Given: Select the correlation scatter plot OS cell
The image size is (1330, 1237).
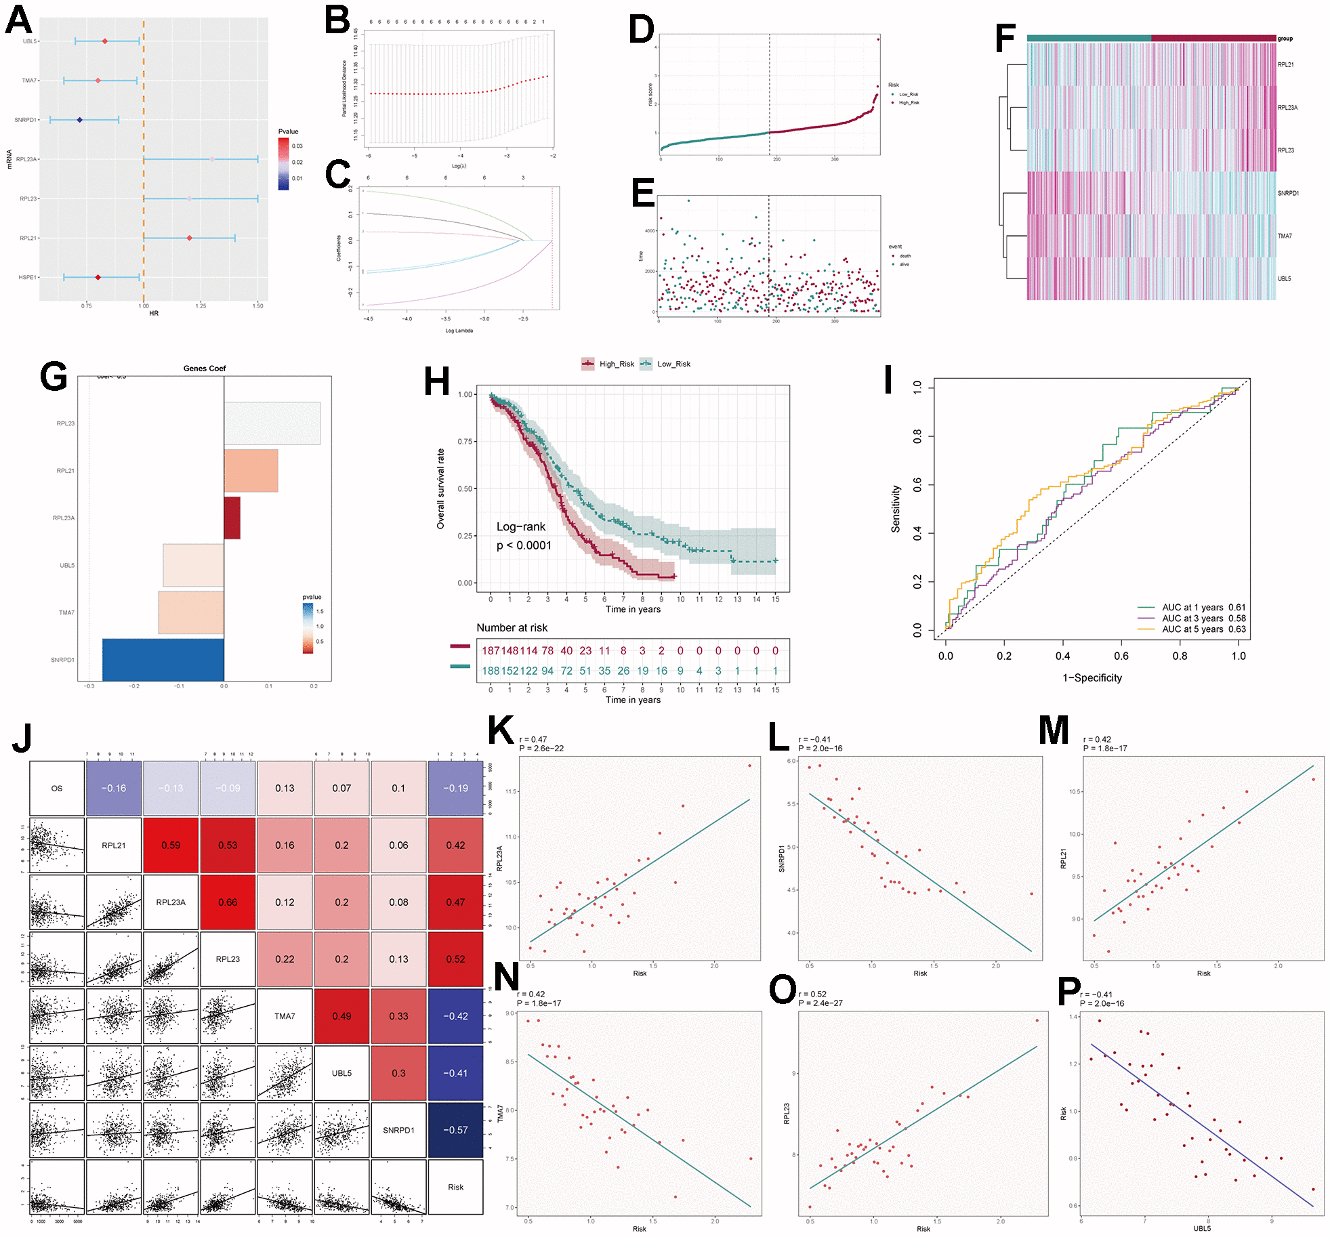Looking at the screenshot, I should [x=64, y=792].
